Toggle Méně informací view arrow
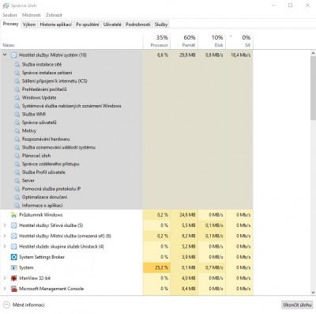This screenshot has width=316, height=314. (6, 305)
